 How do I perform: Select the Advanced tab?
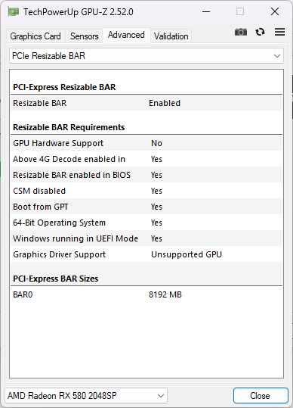126,35
